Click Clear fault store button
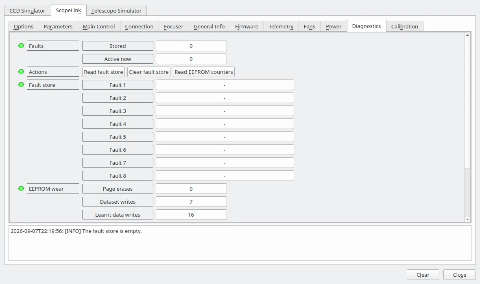The width and height of the screenshot is (480, 284). (149, 72)
